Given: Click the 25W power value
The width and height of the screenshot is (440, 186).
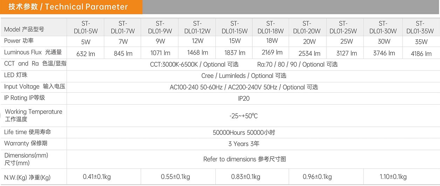Looking at the screenshot, I should point(346,41).
